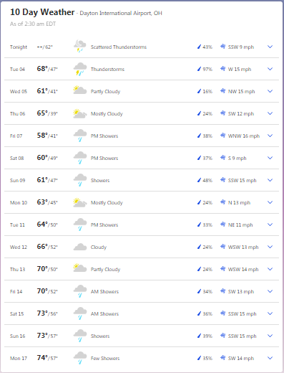284x373 pixels.
Task: Expand the Tonight forecast details chevron
Action: (270, 47)
